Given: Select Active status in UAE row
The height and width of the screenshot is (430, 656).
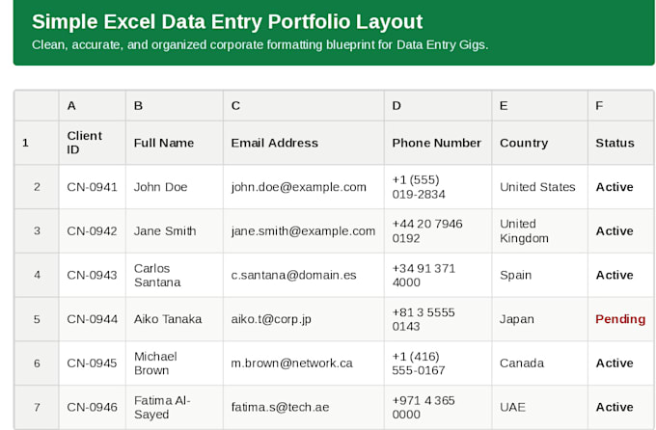Looking at the screenshot, I should (x=621, y=407).
